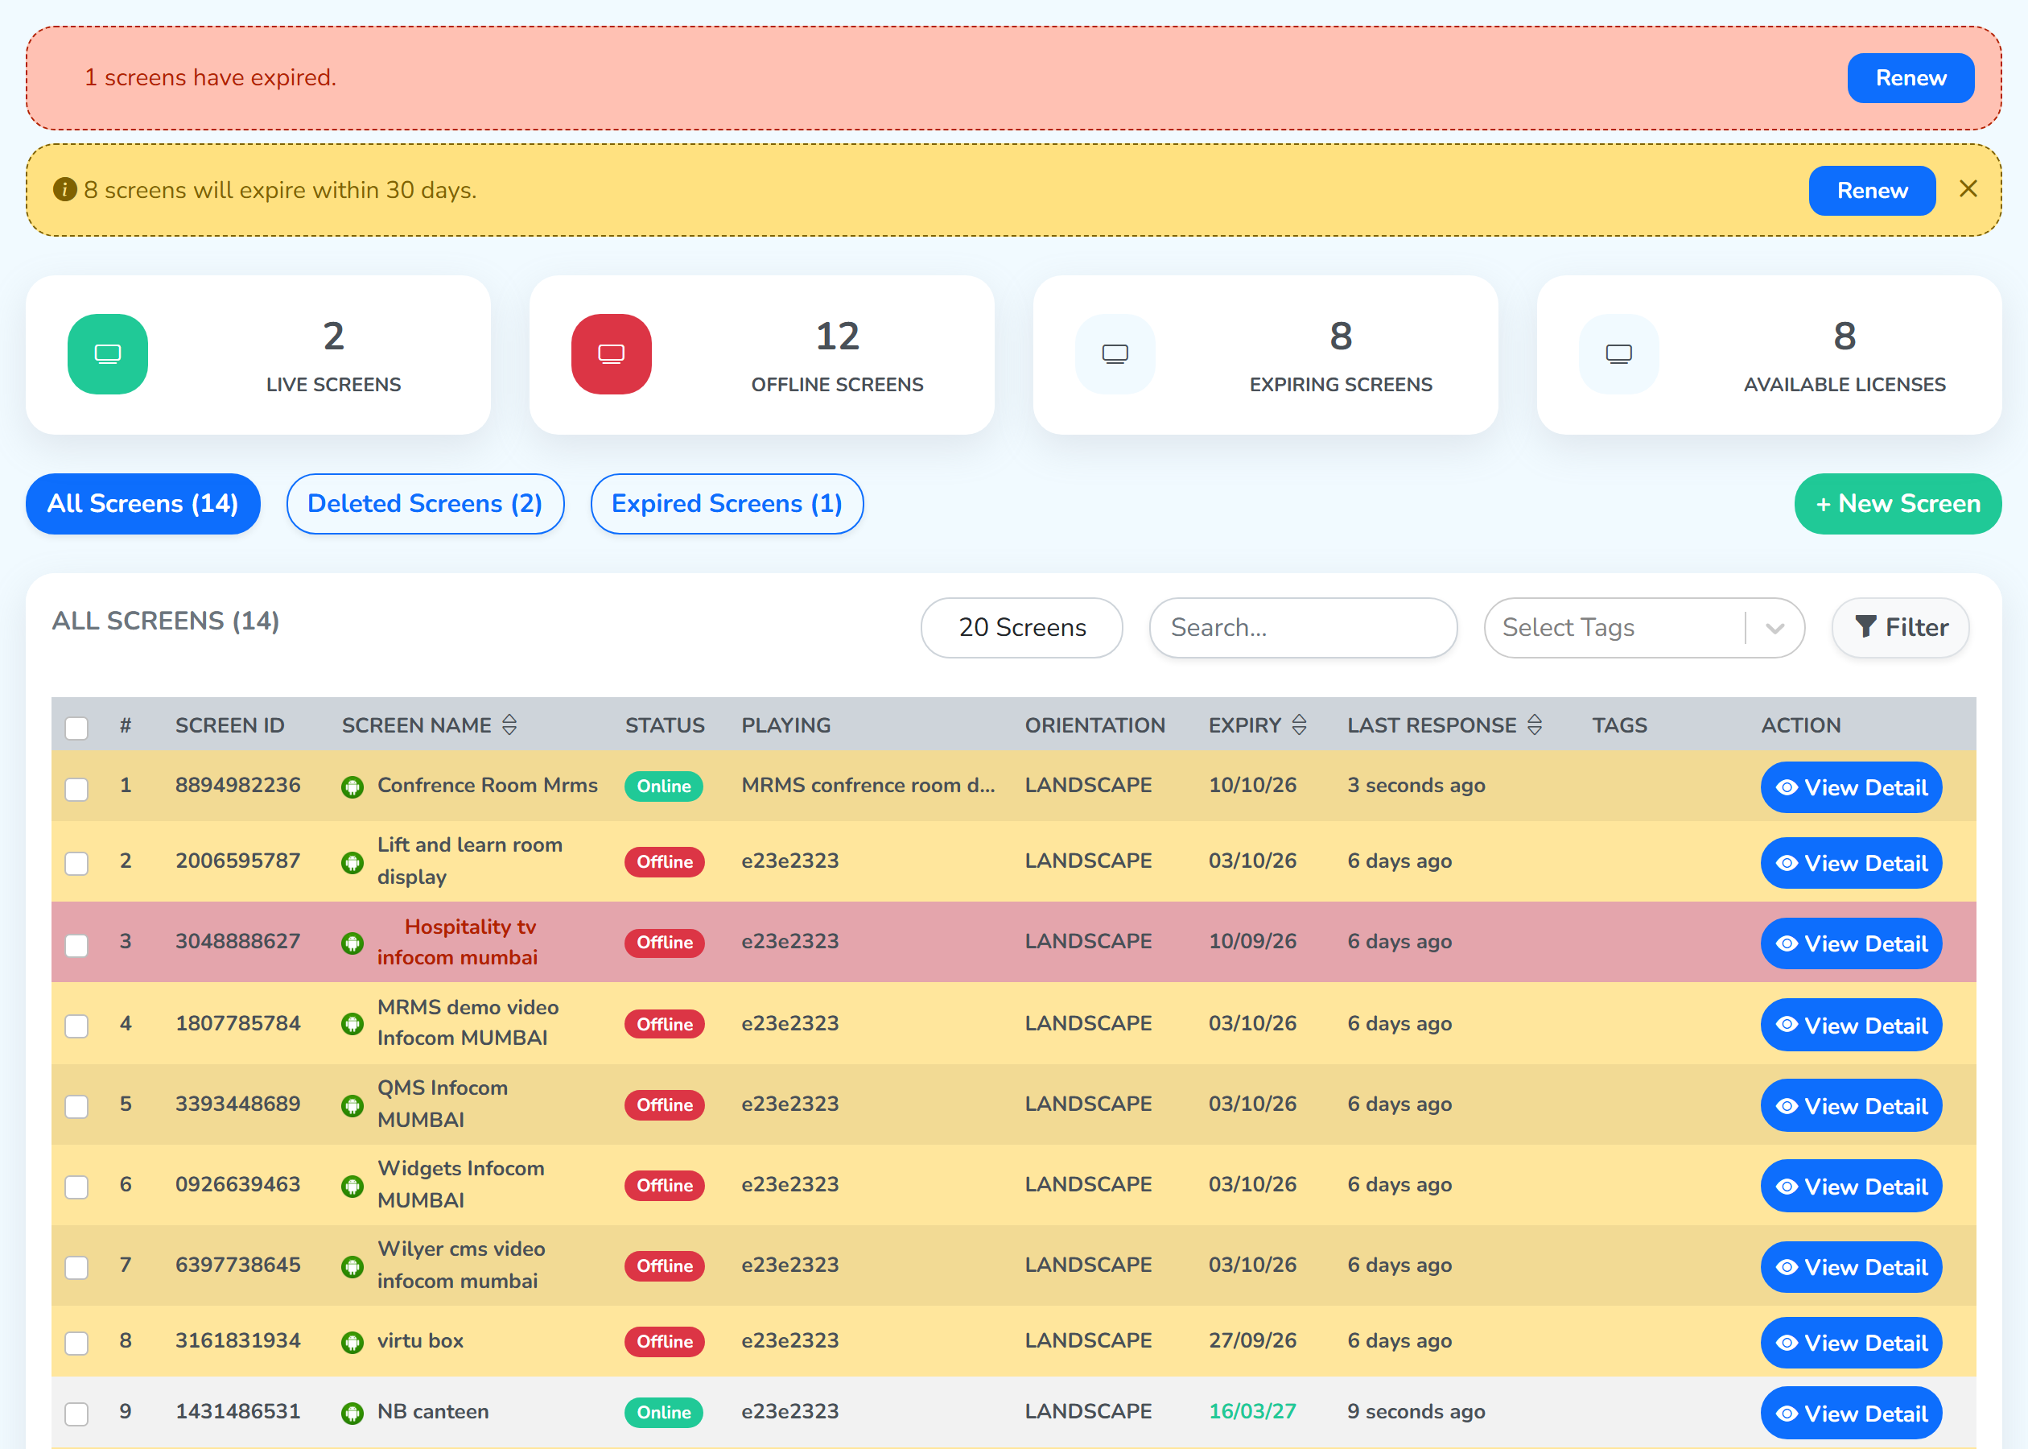Click Android icon beside virtu box

coord(352,1342)
